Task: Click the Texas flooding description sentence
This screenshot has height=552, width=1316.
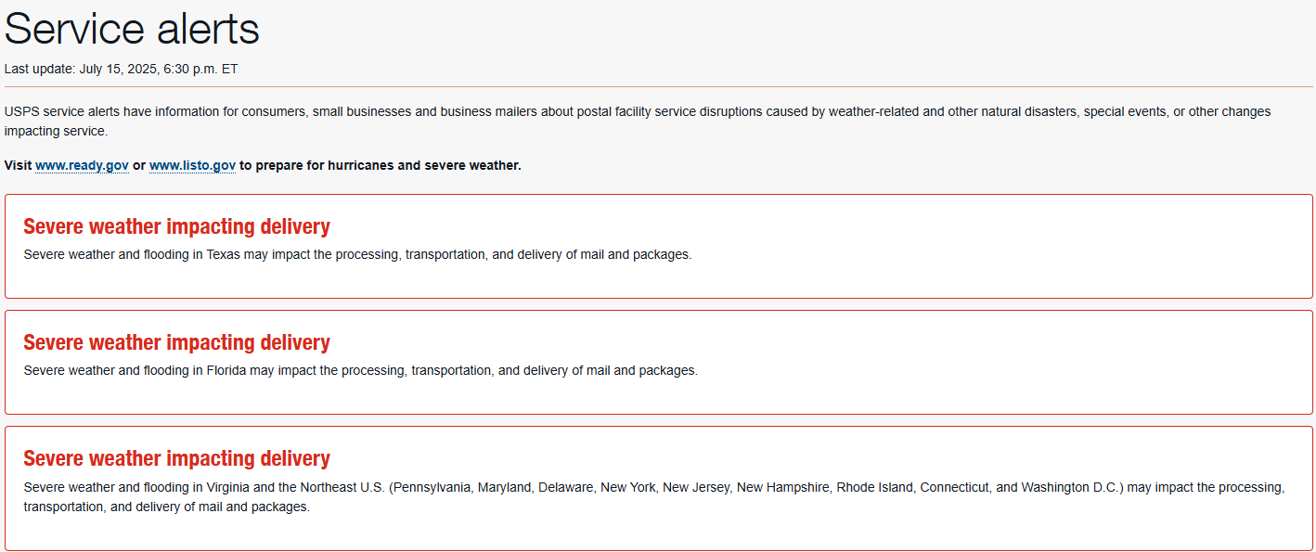Action: [357, 254]
